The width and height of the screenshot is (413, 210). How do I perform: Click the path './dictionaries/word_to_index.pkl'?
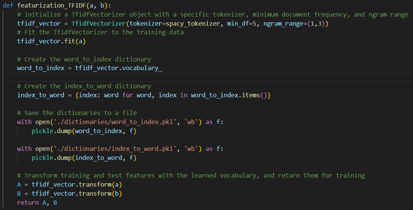(x=115, y=122)
